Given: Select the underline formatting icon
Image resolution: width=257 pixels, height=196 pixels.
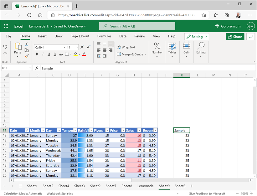Looking at the screenshot, I should coord(49,54).
